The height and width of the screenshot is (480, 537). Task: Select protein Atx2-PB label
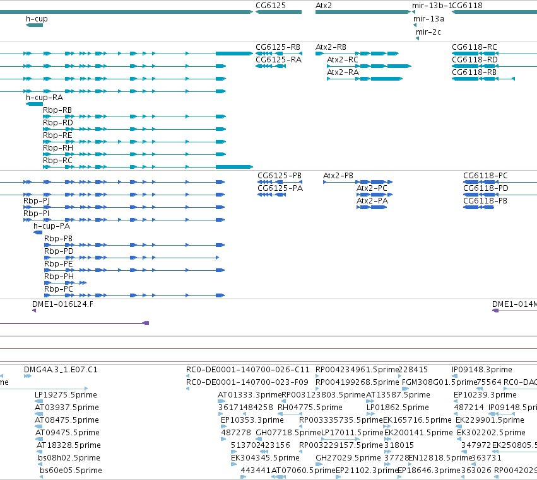point(338,176)
